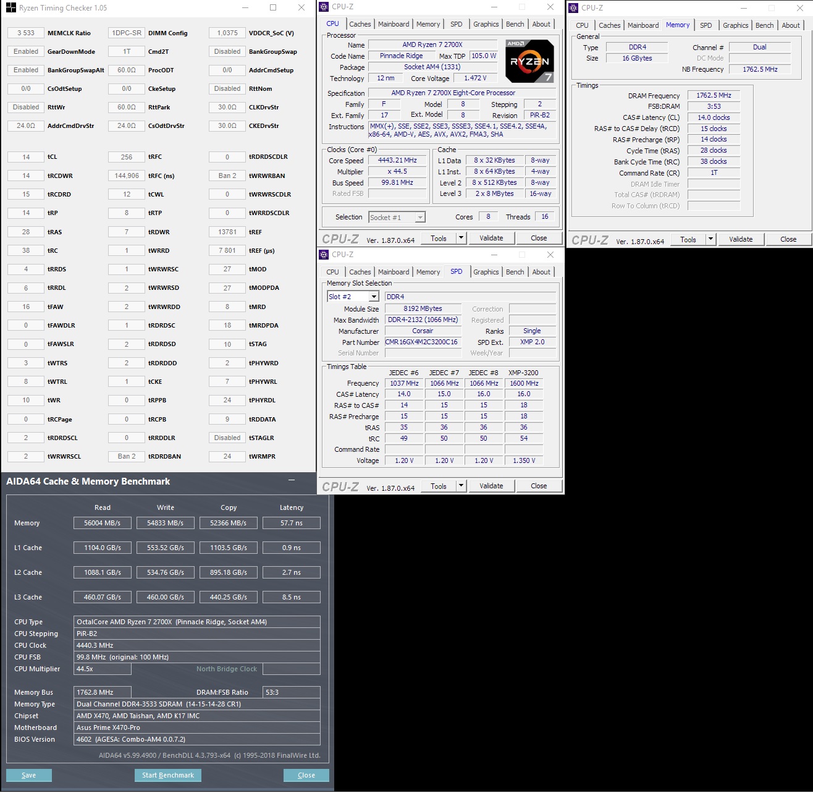The width and height of the screenshot is (813, 793).
Task: Open the Memory tab in the CPU-Z CPU window
Action: click(428, 24)
